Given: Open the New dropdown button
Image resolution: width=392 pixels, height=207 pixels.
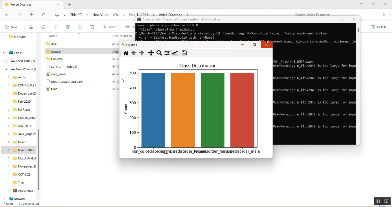Looking at the screenshot, I should click(12, 27).
